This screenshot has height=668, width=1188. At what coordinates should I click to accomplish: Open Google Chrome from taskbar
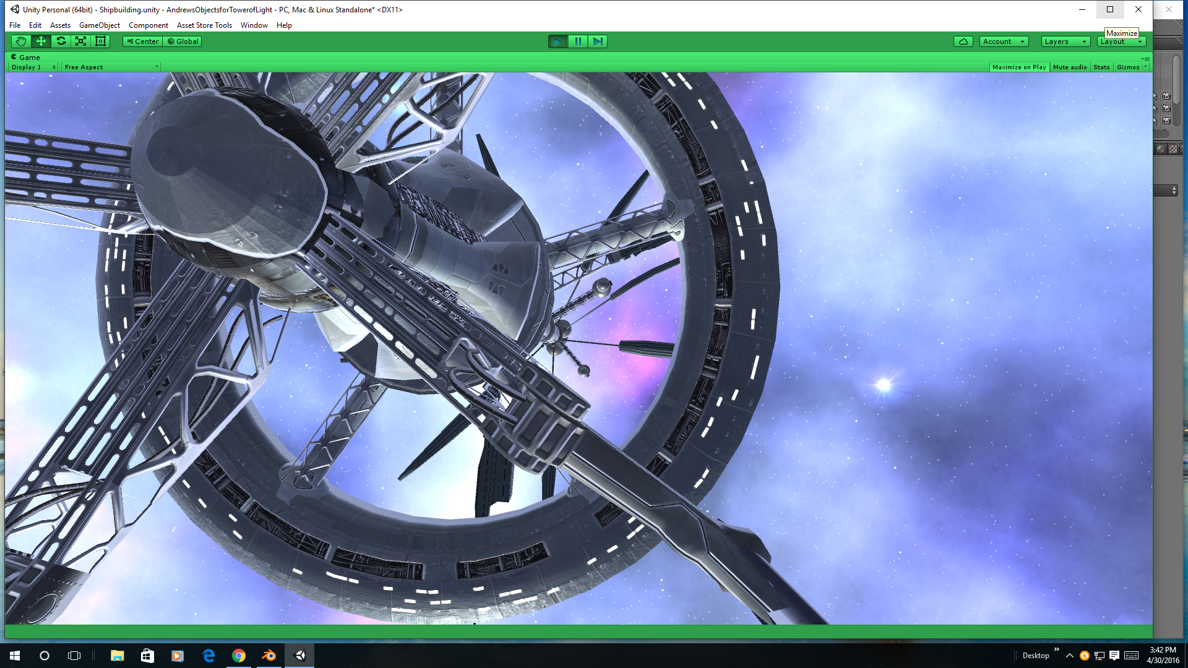(x=239, y=656)
